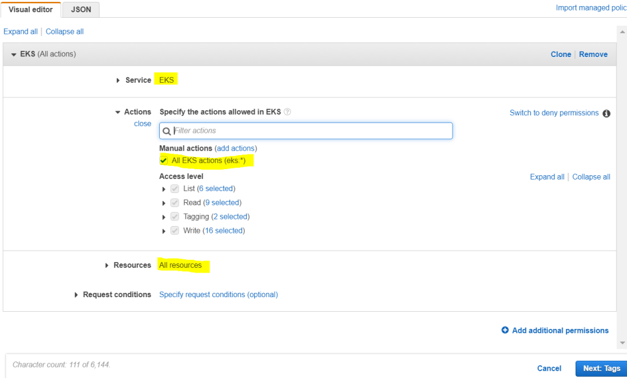This screenshot has height=378, width=627.
Task: Click the 'Clone' link for the EKS block
Action: point(561,54)
